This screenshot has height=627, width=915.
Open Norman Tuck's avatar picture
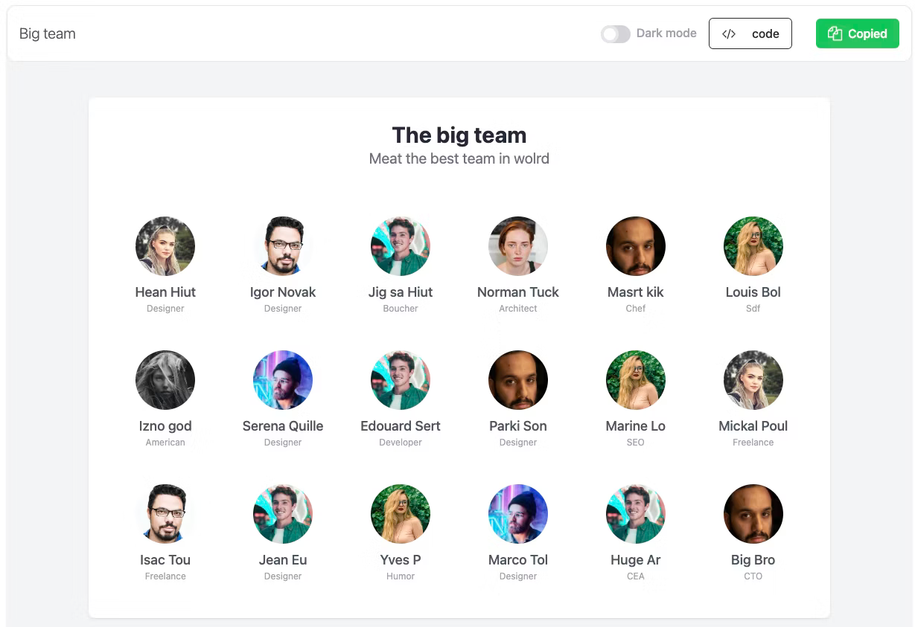[518, 246]
